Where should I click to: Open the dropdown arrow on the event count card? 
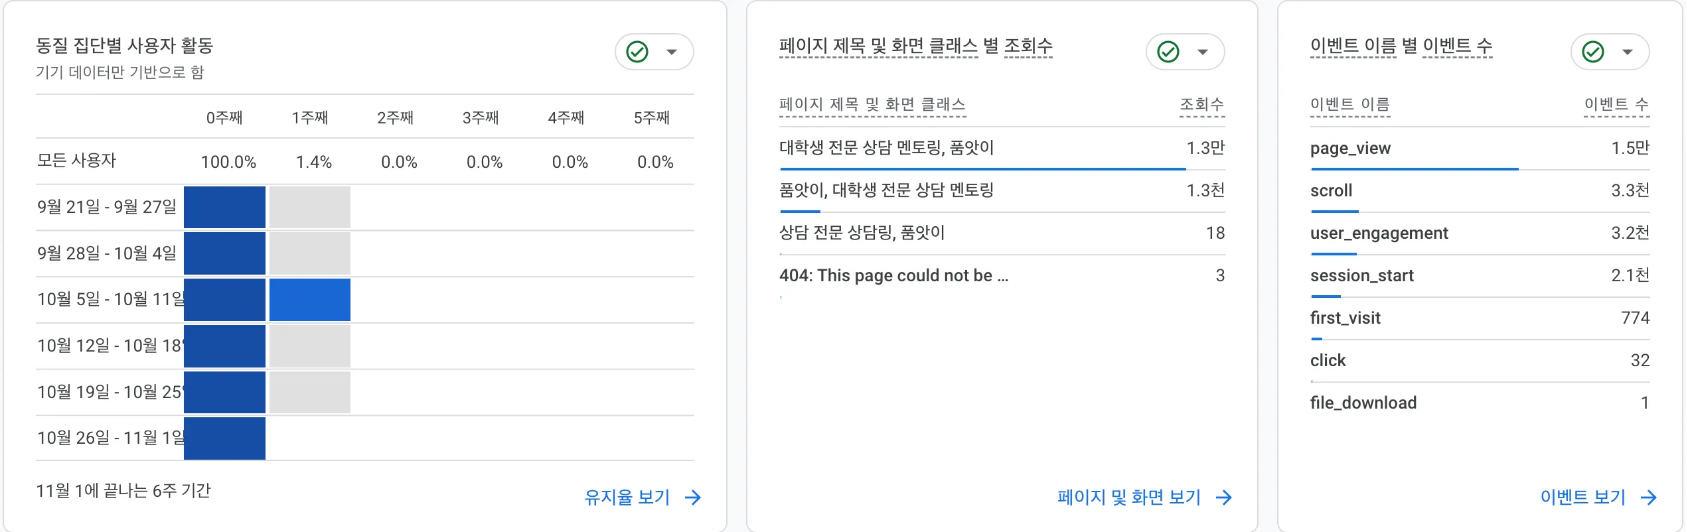(x=1628, y=52)
